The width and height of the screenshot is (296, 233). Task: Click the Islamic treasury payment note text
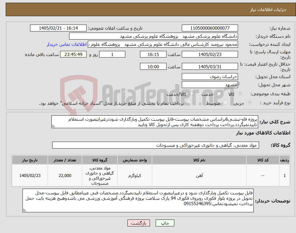[111, 103]
